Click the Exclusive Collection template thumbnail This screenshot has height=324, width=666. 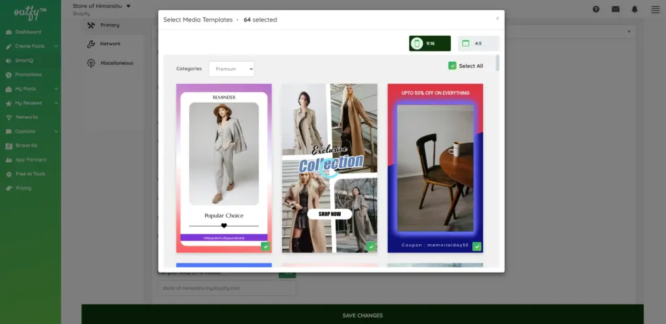tap(330, 168)
